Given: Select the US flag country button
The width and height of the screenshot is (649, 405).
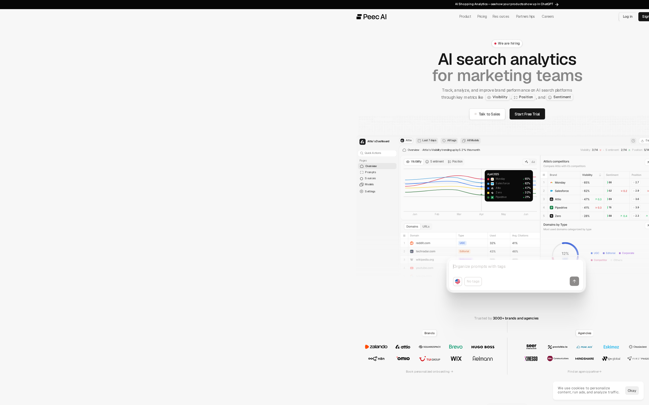Looking at the screenshot, I should 458,281.
